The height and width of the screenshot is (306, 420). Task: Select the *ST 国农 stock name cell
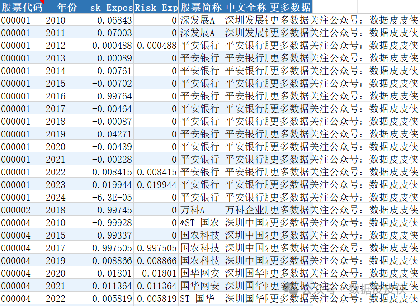pos(201,222)
